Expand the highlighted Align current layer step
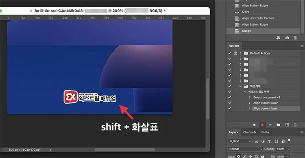Image resolution: width=305 pixels, height=158 pixels. pyautogui.click(x=249, y=108)
